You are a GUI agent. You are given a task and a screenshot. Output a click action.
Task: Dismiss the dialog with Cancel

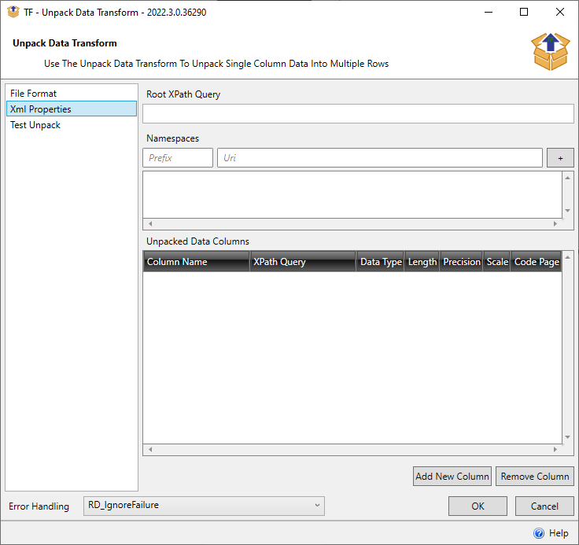tap(544, 506)
